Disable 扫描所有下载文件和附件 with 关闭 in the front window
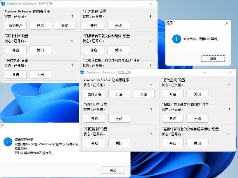This screenshot has height=178, width=238. point(197,119)
